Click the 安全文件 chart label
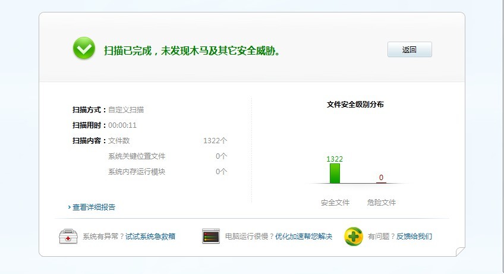The image size is (504, 274). pyautogui.click(x=335, y=203)
